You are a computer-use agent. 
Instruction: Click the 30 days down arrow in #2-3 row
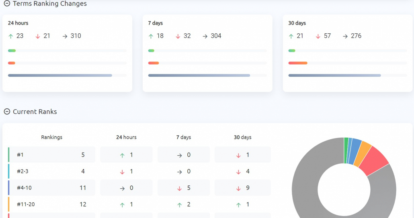coord(238,172)
